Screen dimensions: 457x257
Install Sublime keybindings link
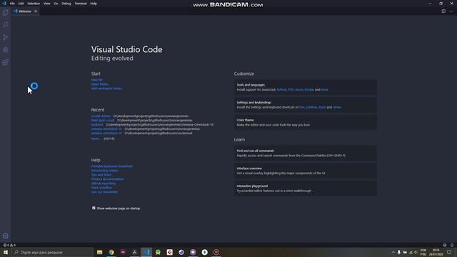point(311,107)
